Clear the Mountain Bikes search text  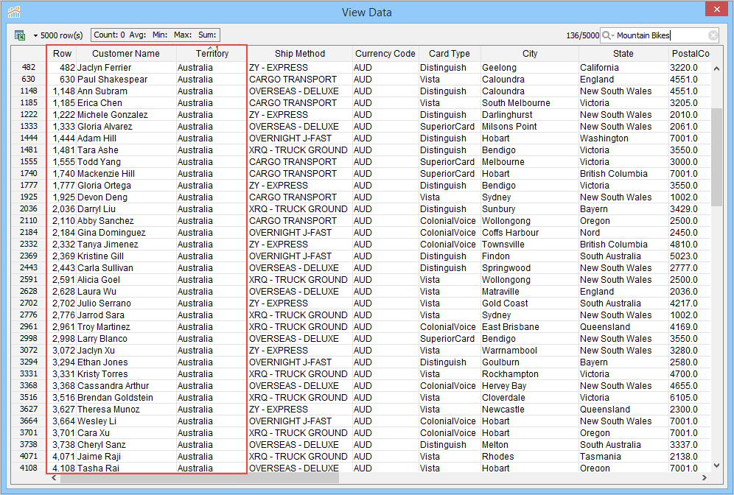coord(713,35)
